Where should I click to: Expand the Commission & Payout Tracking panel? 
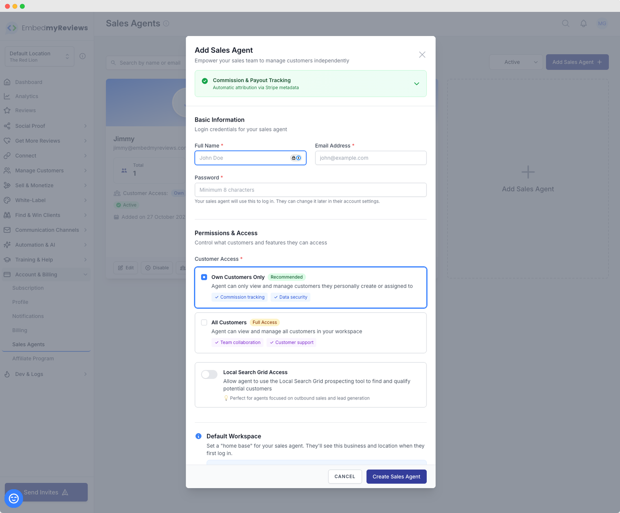coord(417,84)
